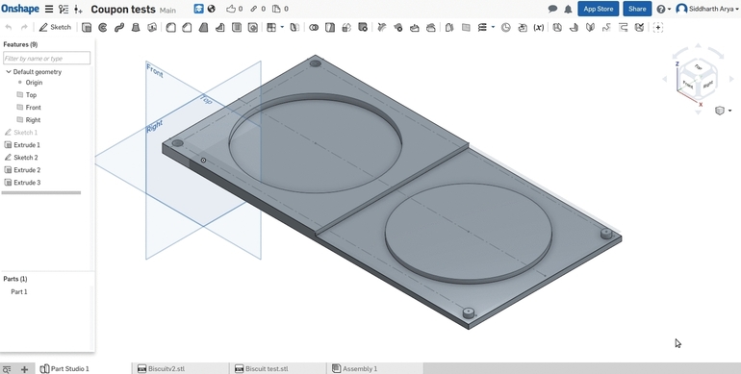The height and width of the screenshot is (374, 741).
Task: Open the tab manager icon
Action: 7,369
